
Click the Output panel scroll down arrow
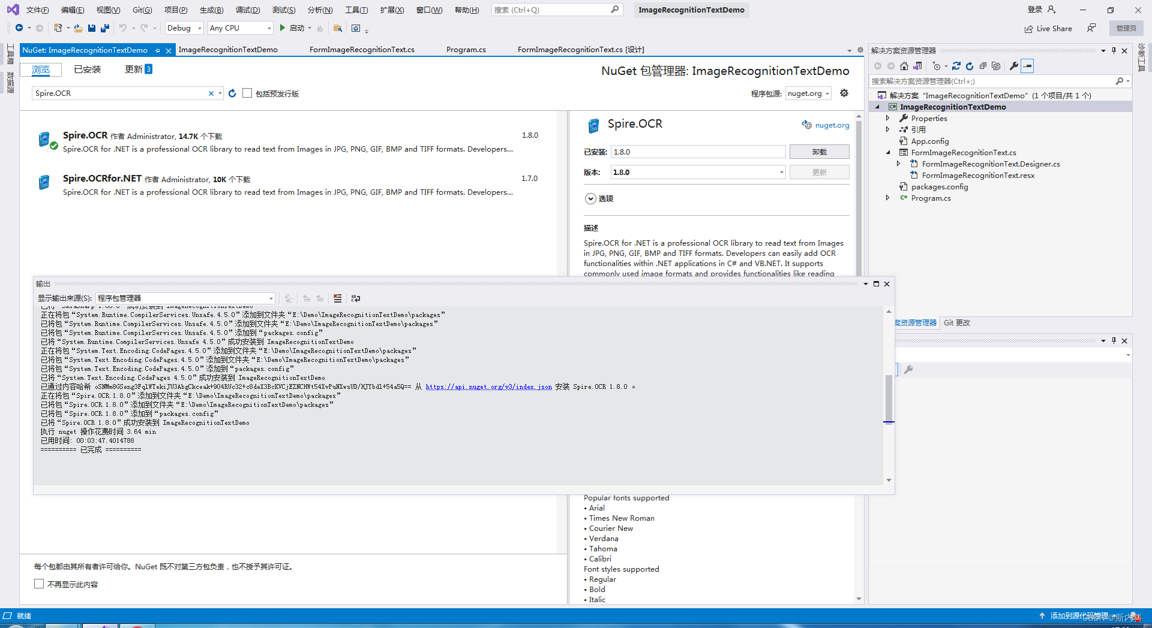click(x=889, y=480)
